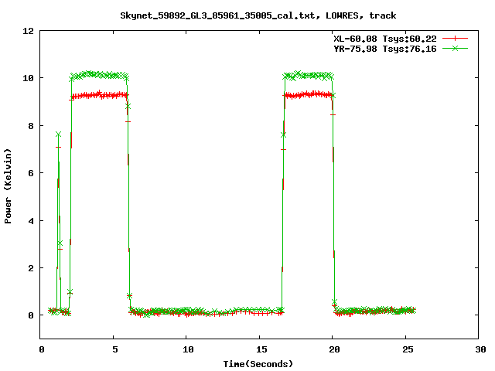
Task: Click the x-axis tick label 5
Action: point(114,349)
